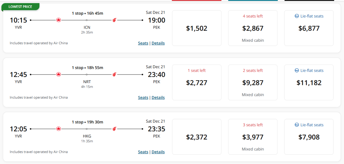The width and height of the screenshot is (344, 164).
Task: Click Air Canada logo on 10:15 flight
Action: click(x=58, y=20)
